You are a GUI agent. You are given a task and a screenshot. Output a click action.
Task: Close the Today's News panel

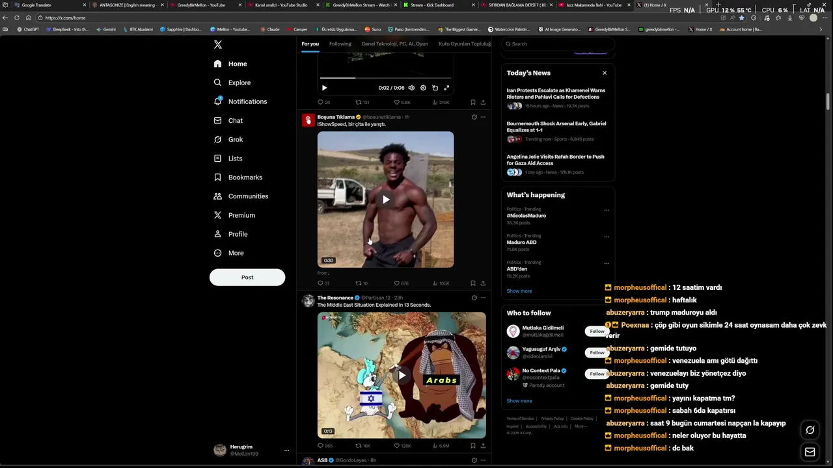pos(605,73)
